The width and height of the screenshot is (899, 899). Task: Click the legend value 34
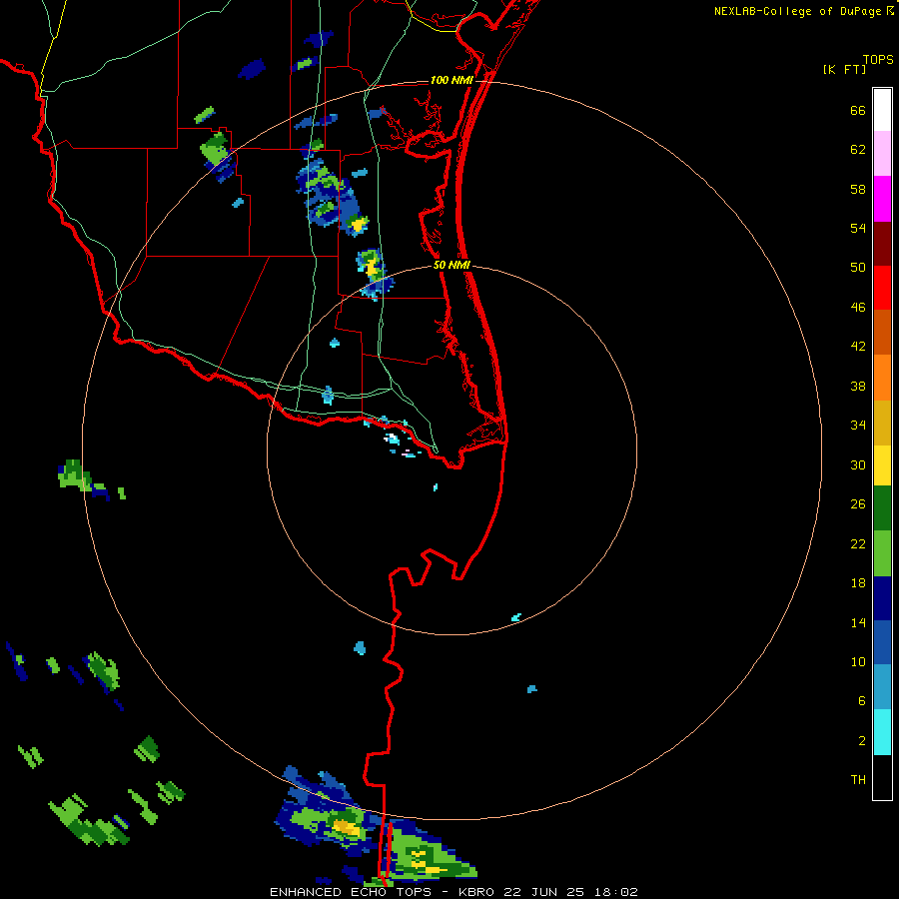[x=858, y=425]
